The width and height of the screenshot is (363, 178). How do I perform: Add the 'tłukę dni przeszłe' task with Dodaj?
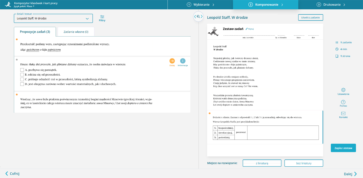click(172, 62)
